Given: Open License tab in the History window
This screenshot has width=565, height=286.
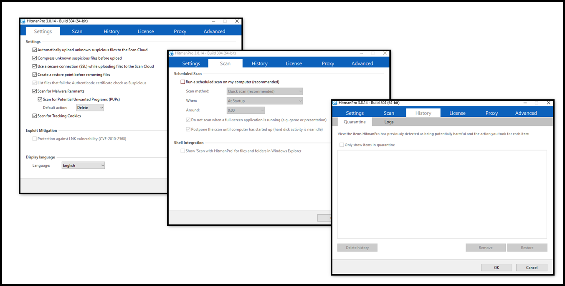Looking at the screenshot, I should [458, 113].
